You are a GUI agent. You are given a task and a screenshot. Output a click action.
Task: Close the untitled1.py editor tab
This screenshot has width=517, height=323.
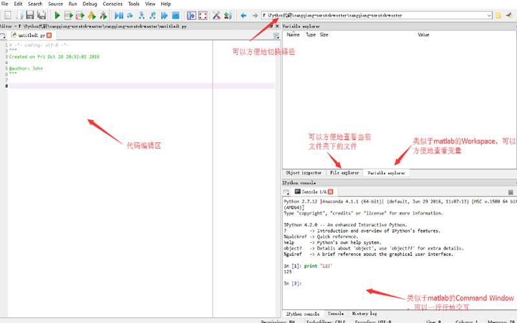49,36
